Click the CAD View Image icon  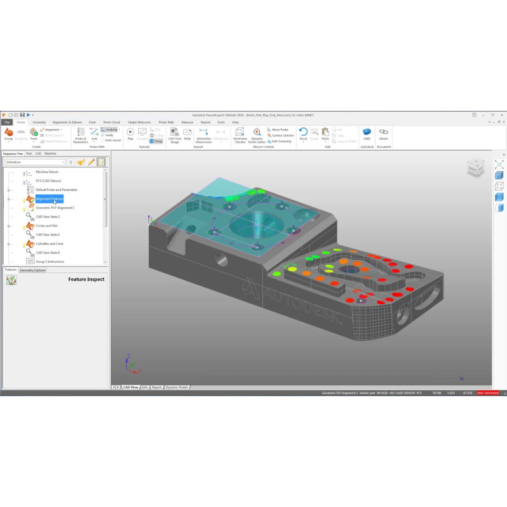(174, 134)
